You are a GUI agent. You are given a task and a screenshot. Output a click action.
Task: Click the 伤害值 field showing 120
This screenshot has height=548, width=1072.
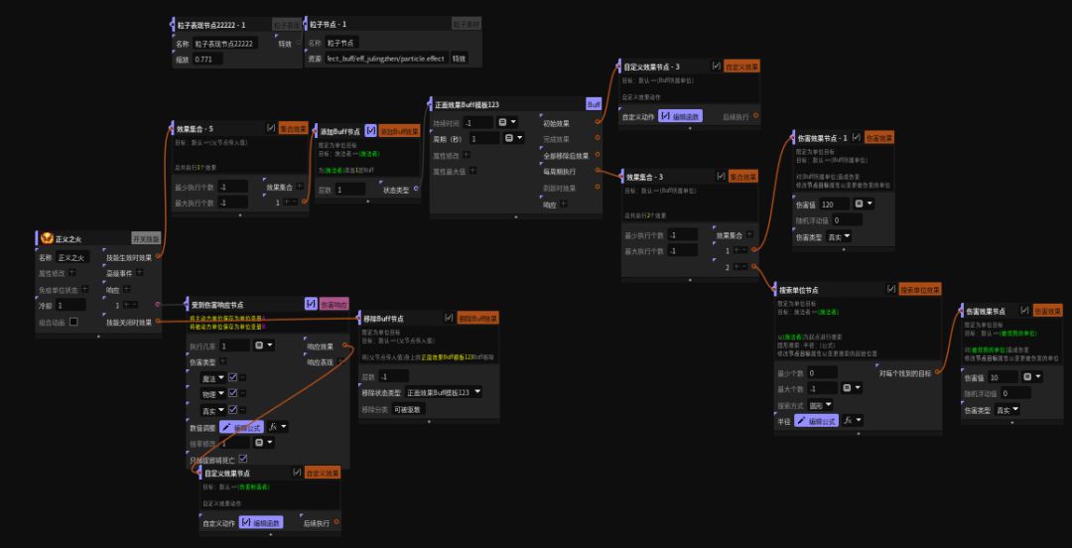click(834, 204)
